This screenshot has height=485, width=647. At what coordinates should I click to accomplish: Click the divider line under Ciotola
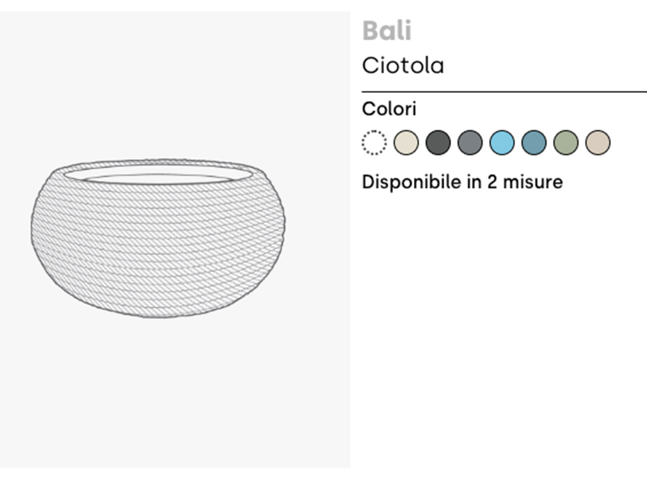(504, 92)
